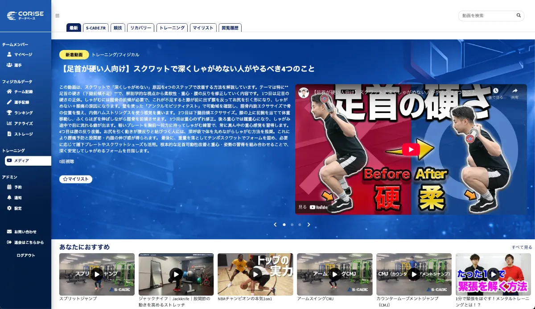This screenshot has width=535, height=309.
Task: Play the featured YouTube video
Action: [411, 149]
